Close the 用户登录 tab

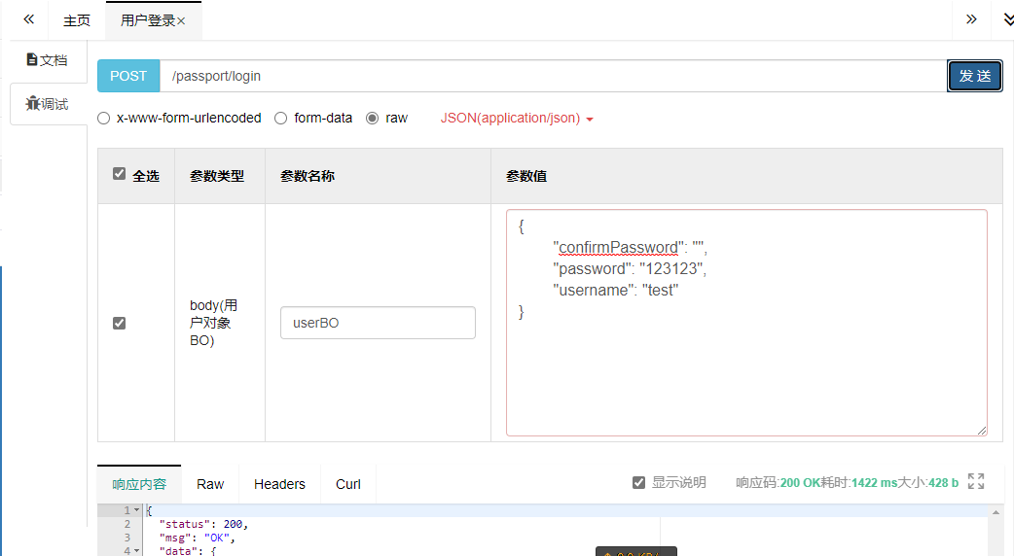point(181,21)
